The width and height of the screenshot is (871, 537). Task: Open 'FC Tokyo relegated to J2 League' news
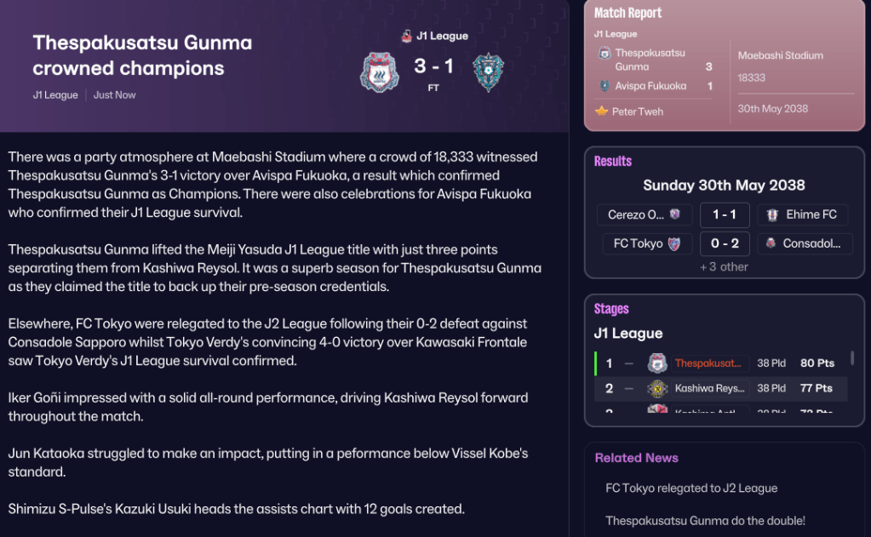691,488
